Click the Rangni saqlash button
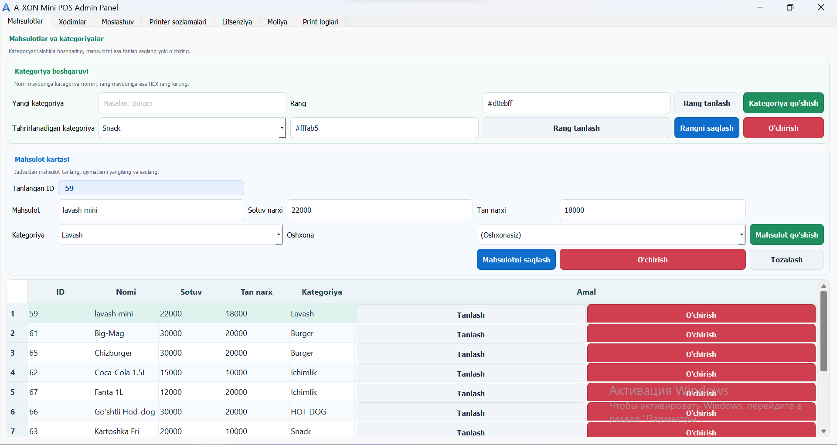 706,128
